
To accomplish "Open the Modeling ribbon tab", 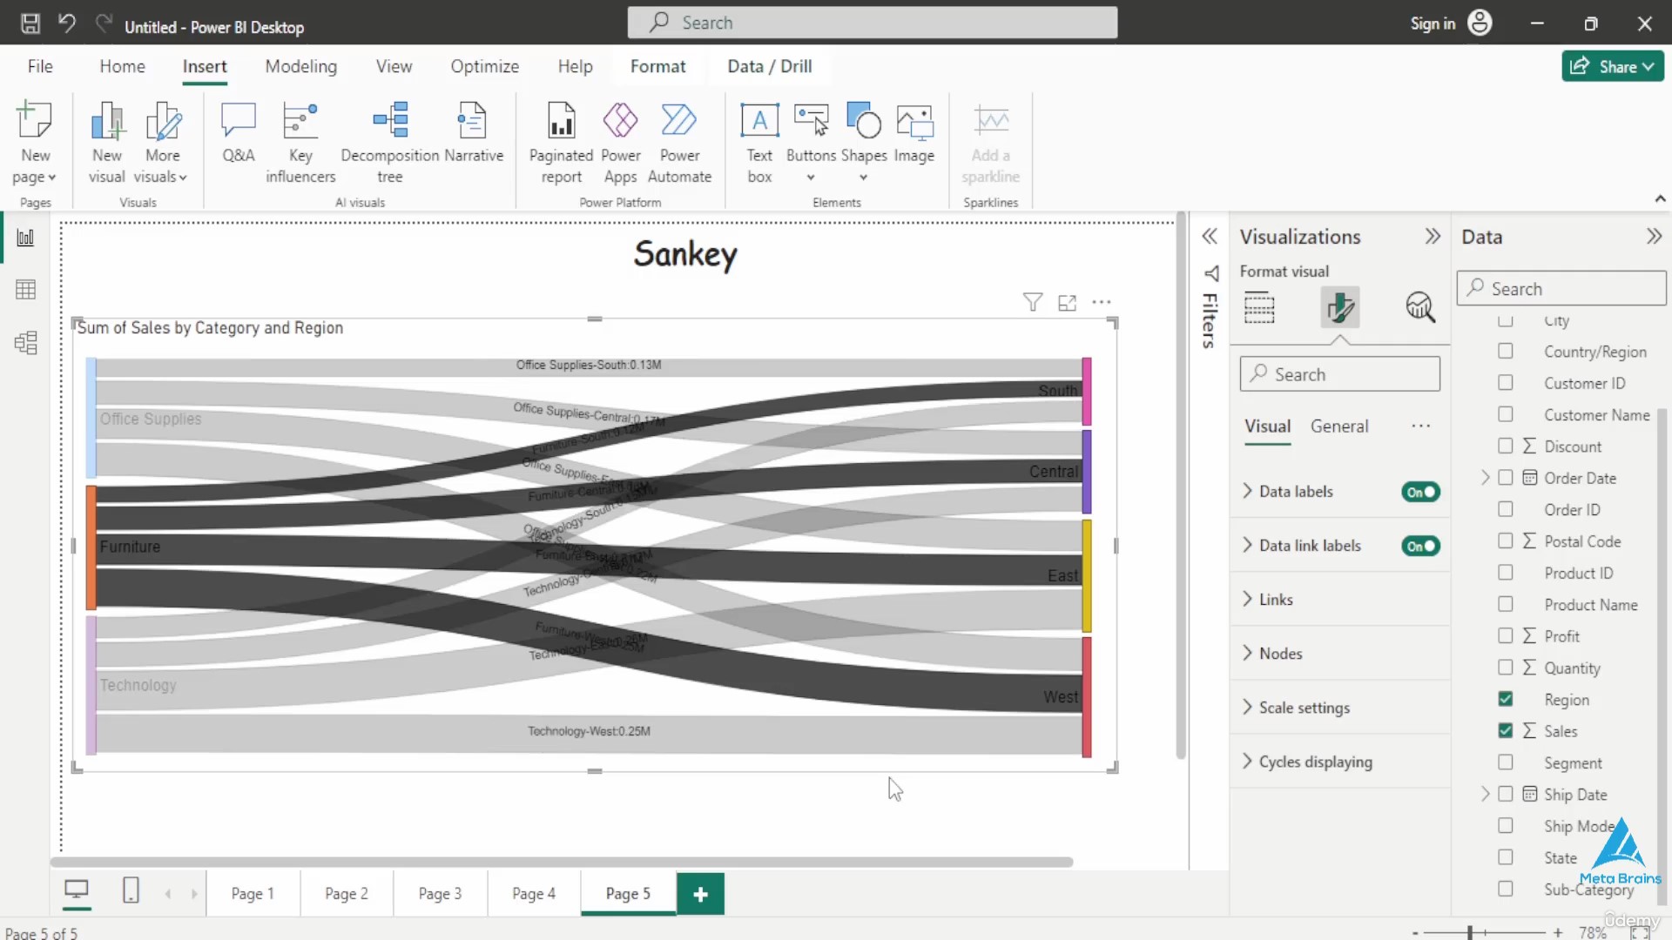I will click(300, 66).
